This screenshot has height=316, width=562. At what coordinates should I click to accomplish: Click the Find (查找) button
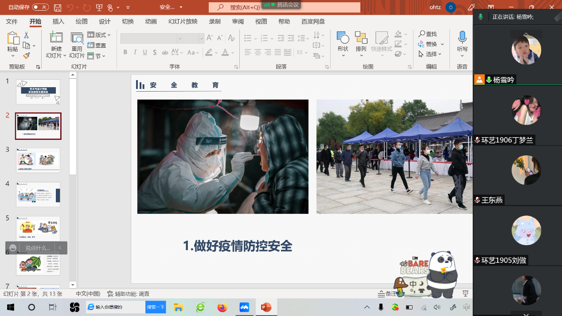click(x=428, y=34)
